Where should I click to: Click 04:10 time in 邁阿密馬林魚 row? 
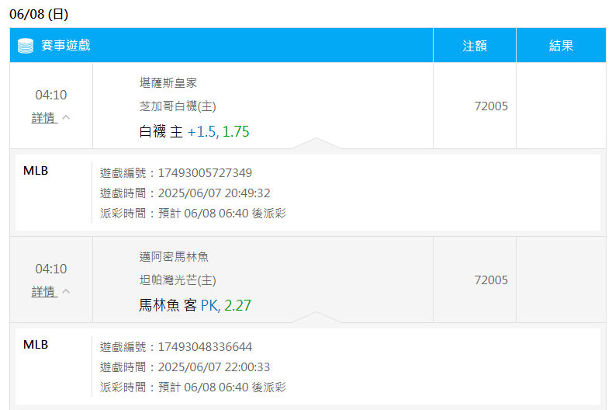[51, 269]
